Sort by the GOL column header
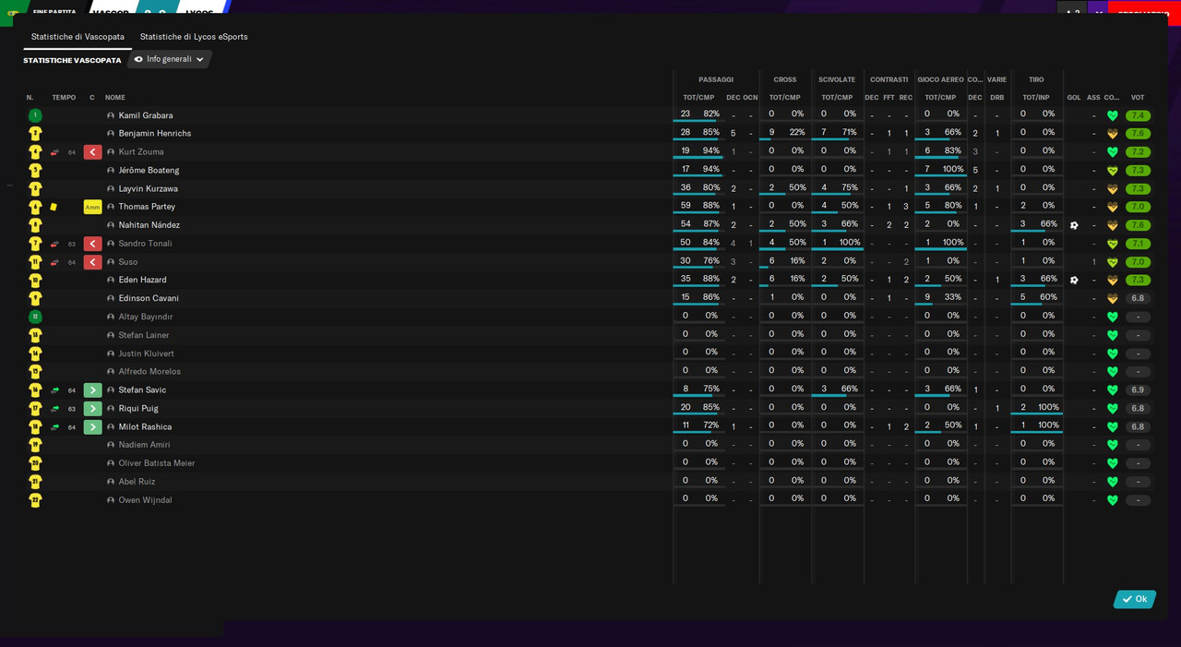 click(x=1074, y=98)
